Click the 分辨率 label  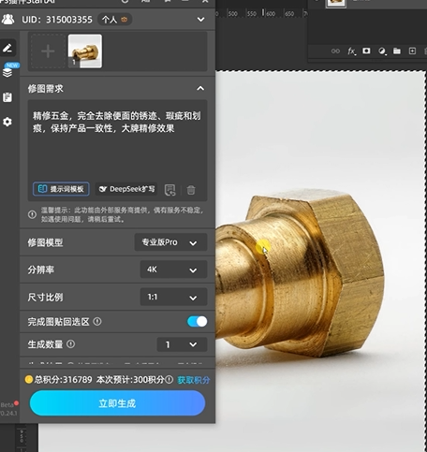coord(41,270)
